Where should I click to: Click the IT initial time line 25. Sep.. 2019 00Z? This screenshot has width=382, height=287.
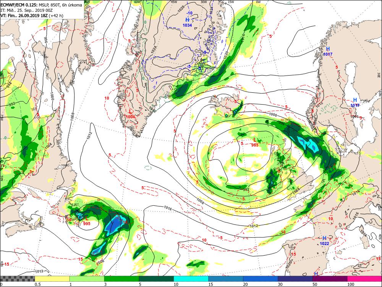click(x=27, y=10)
